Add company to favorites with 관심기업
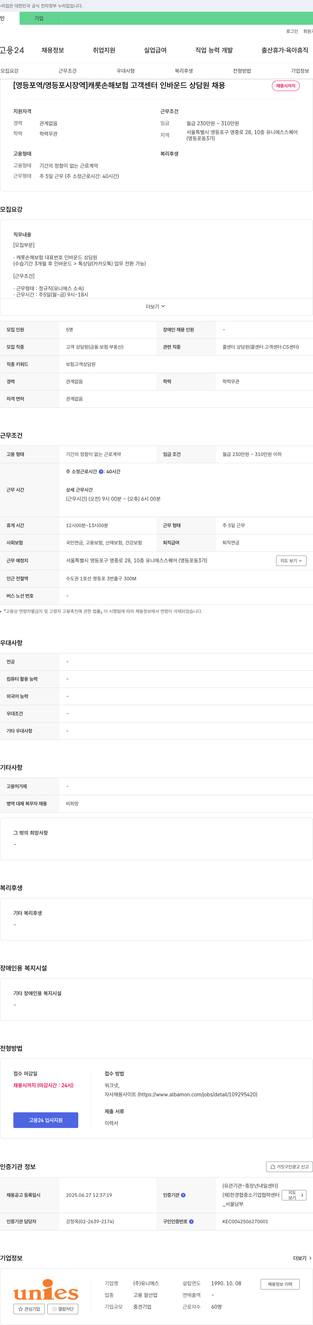Viewport: 313px width, 1325px height. click(x=29, y=1309)
